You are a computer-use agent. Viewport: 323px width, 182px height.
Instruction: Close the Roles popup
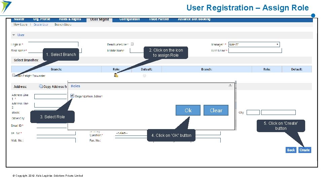pyautogui.click(x=230, y=85)
